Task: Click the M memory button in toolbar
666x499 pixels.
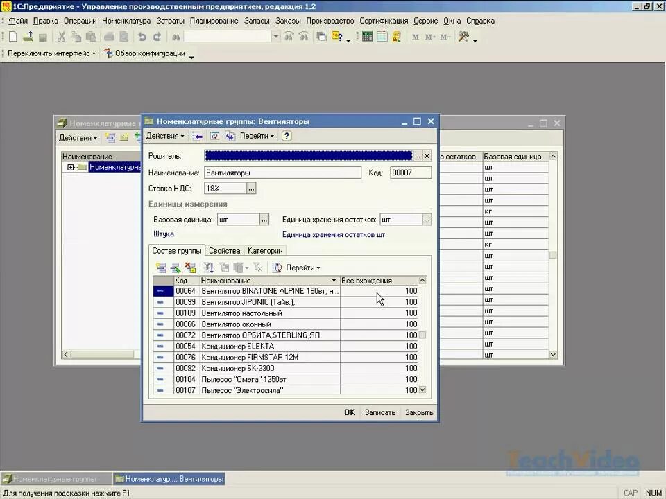Action: click(416, 37)
